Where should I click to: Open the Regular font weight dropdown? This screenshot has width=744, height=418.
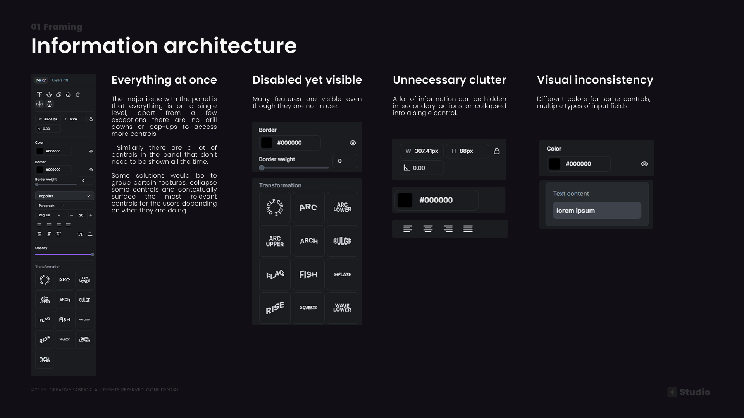tap(50, 215)
